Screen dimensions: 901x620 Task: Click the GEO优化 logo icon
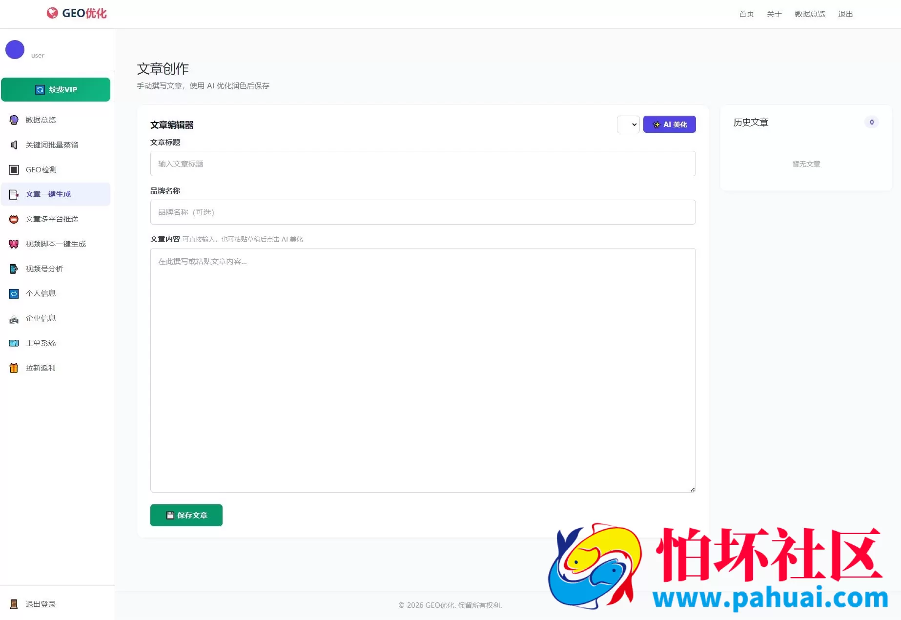tap(52, 13)
